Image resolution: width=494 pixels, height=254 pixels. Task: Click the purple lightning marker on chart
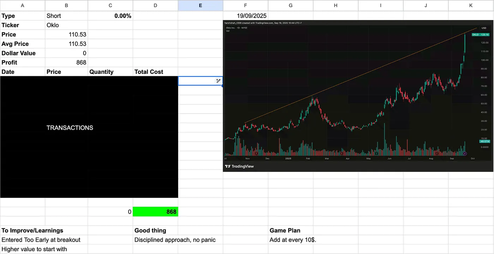(465, 153)
